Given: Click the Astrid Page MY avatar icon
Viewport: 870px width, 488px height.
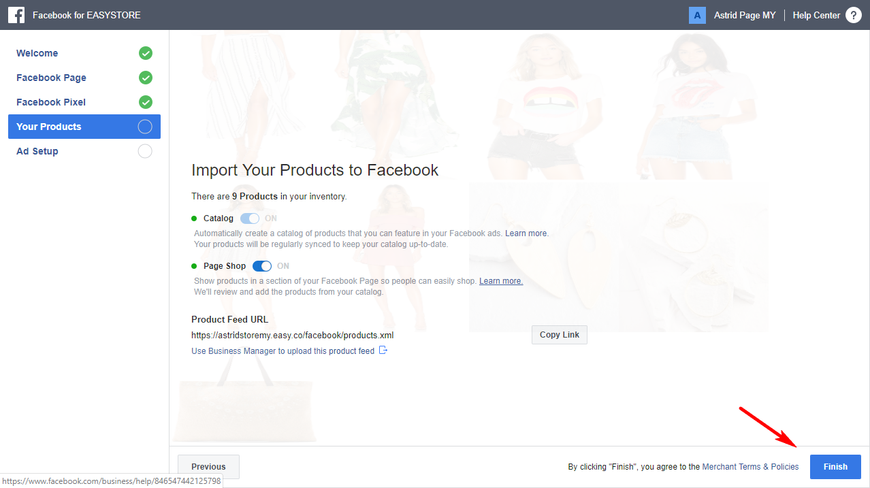Looking at the screenshot, I should 697,15.
